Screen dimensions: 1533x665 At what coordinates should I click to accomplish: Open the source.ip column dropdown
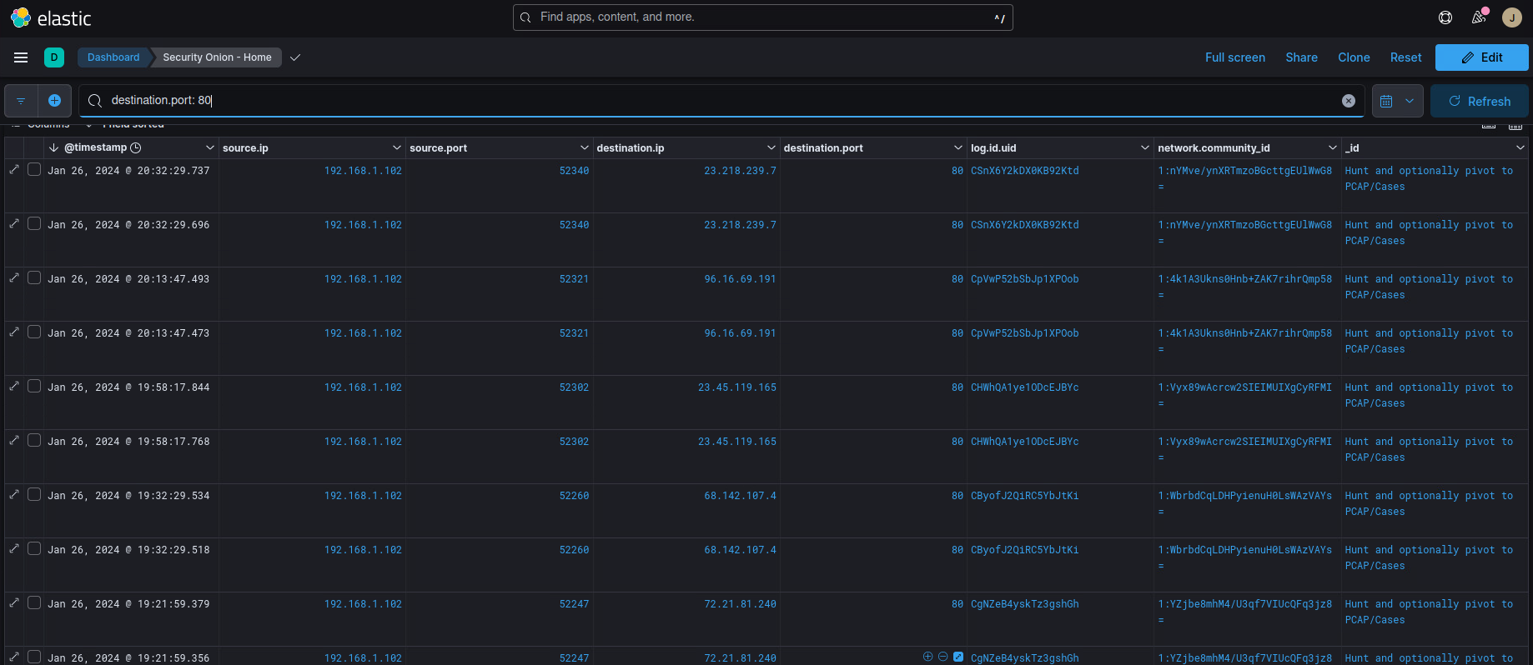tap(396, 147)
